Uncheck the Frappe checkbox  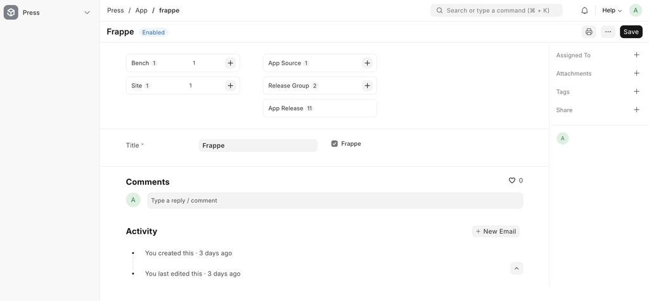pos(335,144)
